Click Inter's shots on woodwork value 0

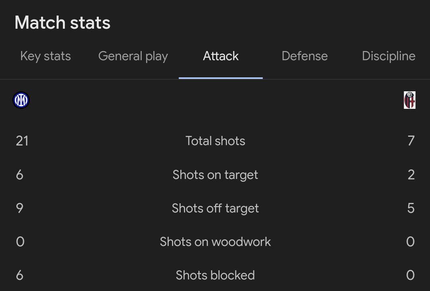(x=20, y=242)
